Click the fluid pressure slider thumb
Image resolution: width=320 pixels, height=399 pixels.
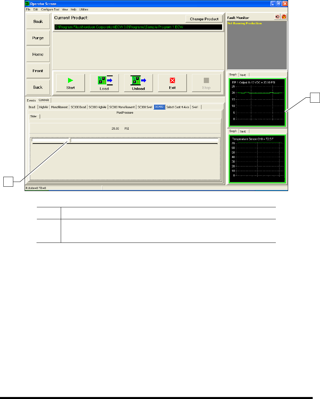pyautogui.click(x=70, y=140)
